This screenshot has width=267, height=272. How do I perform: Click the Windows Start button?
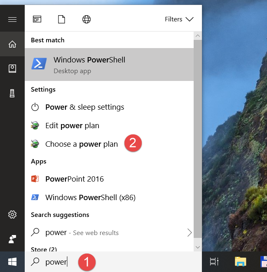[x=12, y=262]
